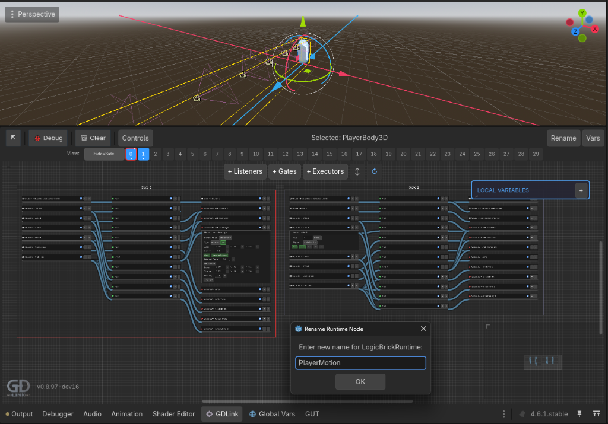This screenshot has width=608, height=424.
Task: Click the top-left arrow navigation icon in GDLink panel
Action: pyautogui.click(x=13, y=138)
